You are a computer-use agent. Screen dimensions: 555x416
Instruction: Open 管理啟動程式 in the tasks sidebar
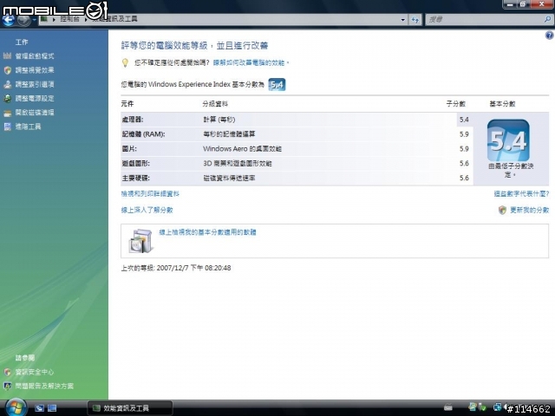35,55
